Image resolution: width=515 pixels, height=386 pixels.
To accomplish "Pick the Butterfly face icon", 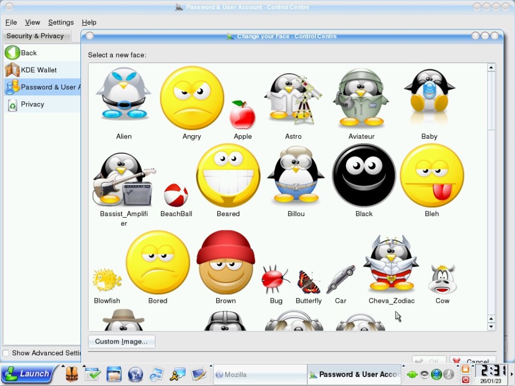I will tap(308, 282).
